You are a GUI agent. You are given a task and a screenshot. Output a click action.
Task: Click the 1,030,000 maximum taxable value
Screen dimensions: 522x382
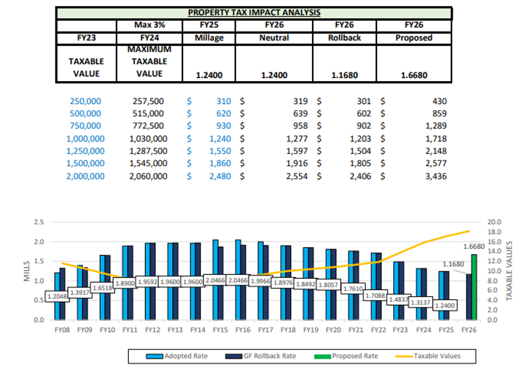click(x=149, y=139)
